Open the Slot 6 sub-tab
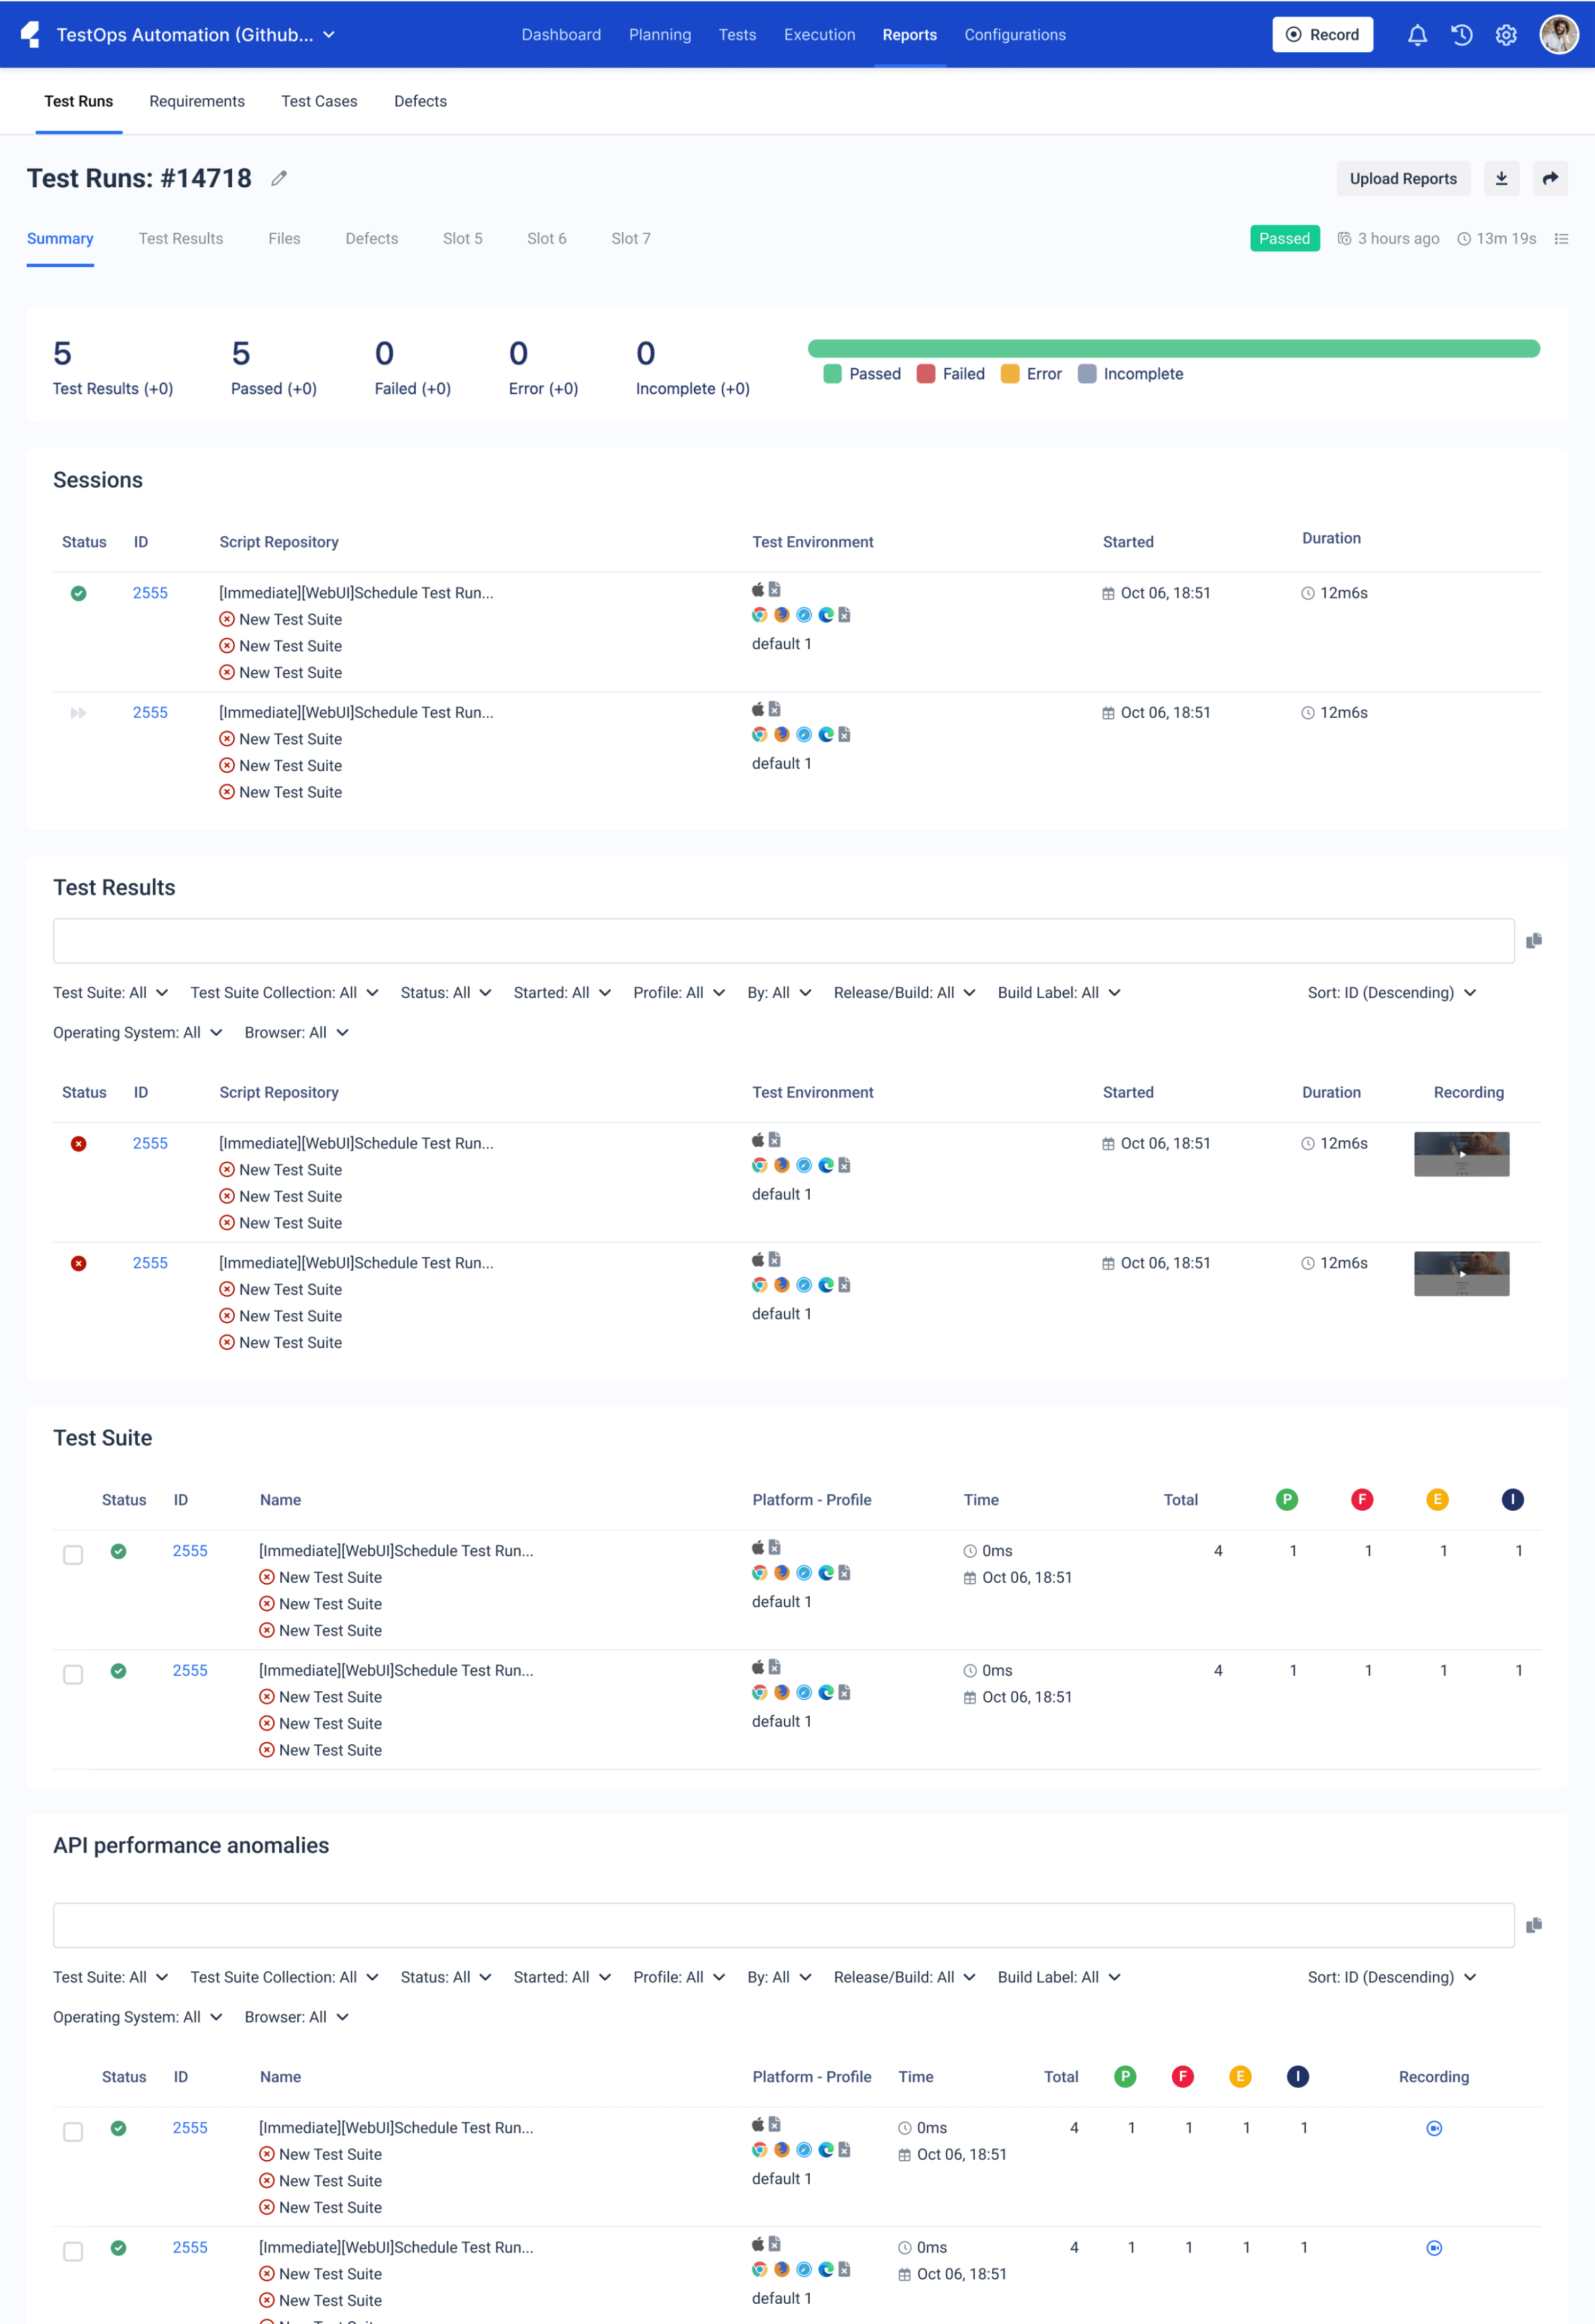The image size is (1595, 2324). tap(547, 239)
